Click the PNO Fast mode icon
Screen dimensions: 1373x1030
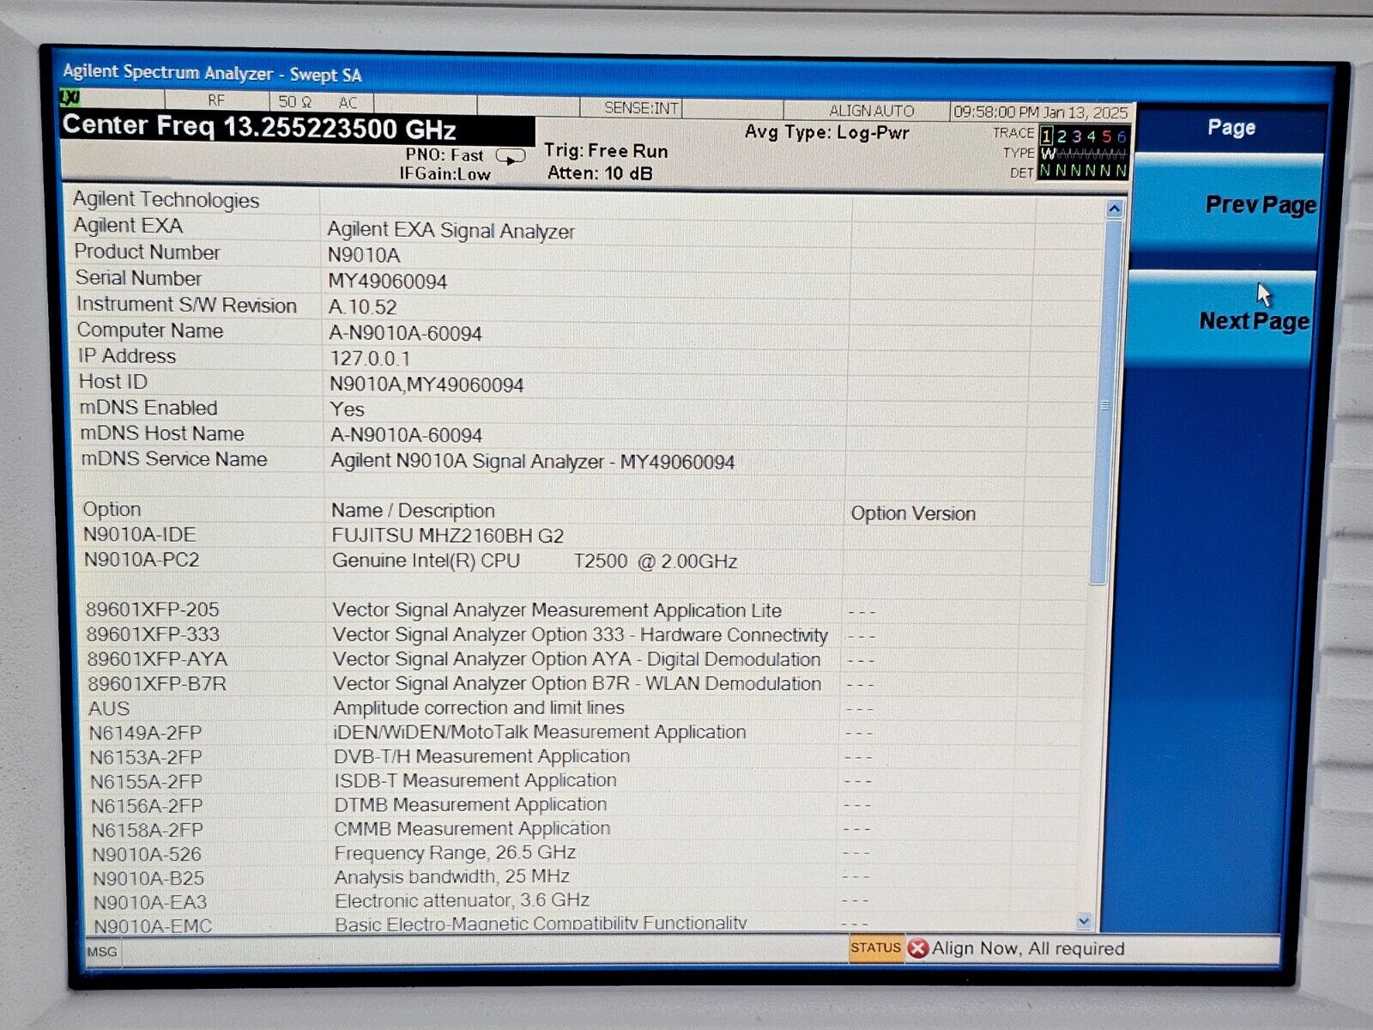click(x=510, y=156)
